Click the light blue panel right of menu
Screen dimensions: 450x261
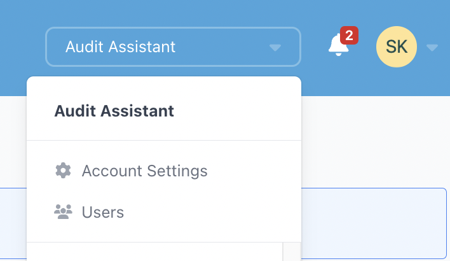[374, 223]
